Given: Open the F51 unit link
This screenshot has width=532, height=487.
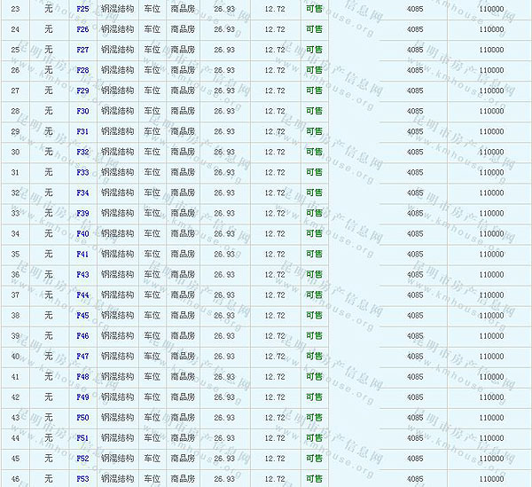Looking at the screenshot, I should coord(82,437).
